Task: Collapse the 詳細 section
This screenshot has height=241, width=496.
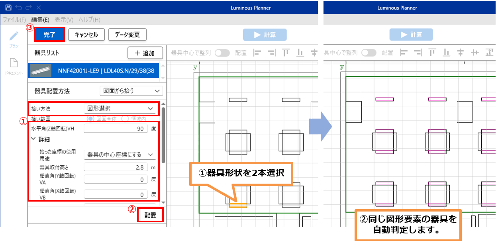Action: pyautogui.click(x=34, y=139)
